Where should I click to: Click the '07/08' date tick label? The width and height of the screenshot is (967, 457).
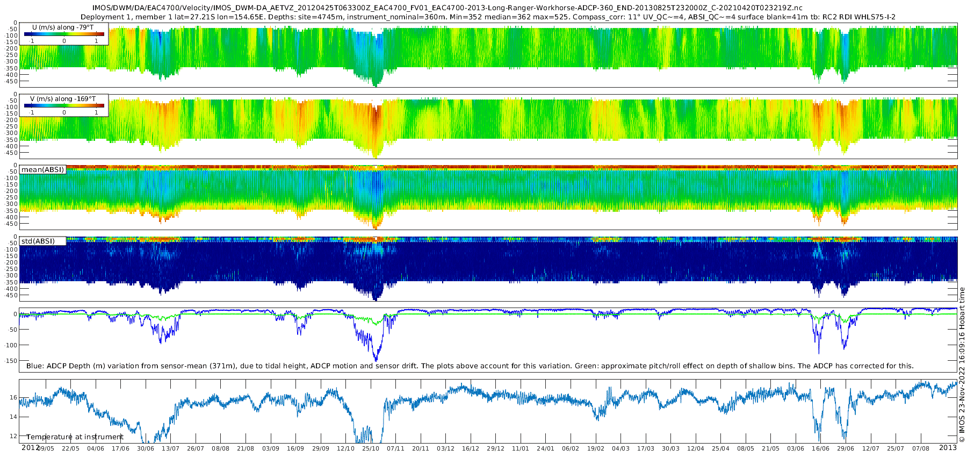(920, 448)
